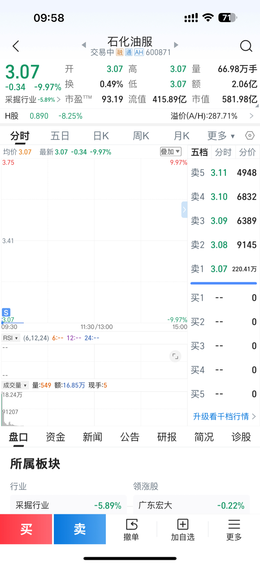Screen dimensions: 260x565
Task: Open the 更多 hamburger menu at bottom
Action: 234,529
